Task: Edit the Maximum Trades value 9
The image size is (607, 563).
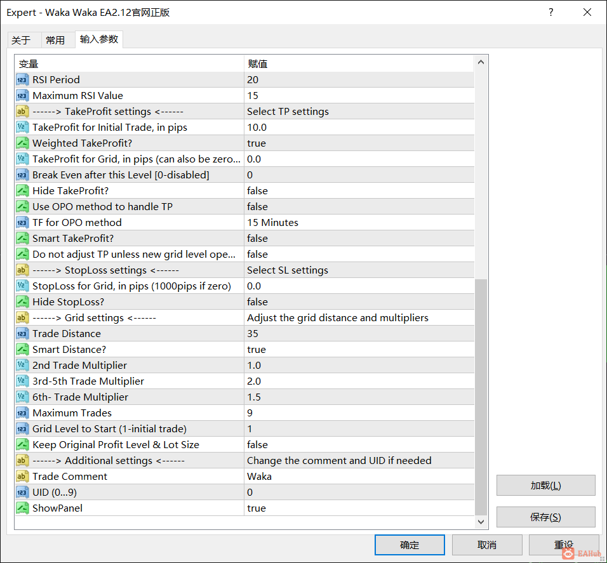Action: [359, 413]
